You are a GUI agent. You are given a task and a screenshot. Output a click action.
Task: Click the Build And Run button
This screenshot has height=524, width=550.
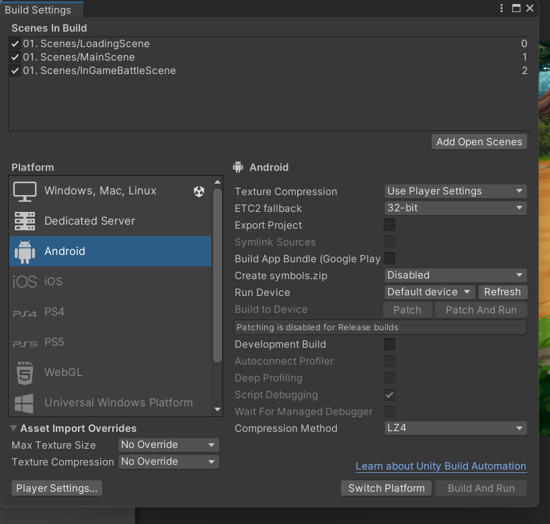coord(481,488)
